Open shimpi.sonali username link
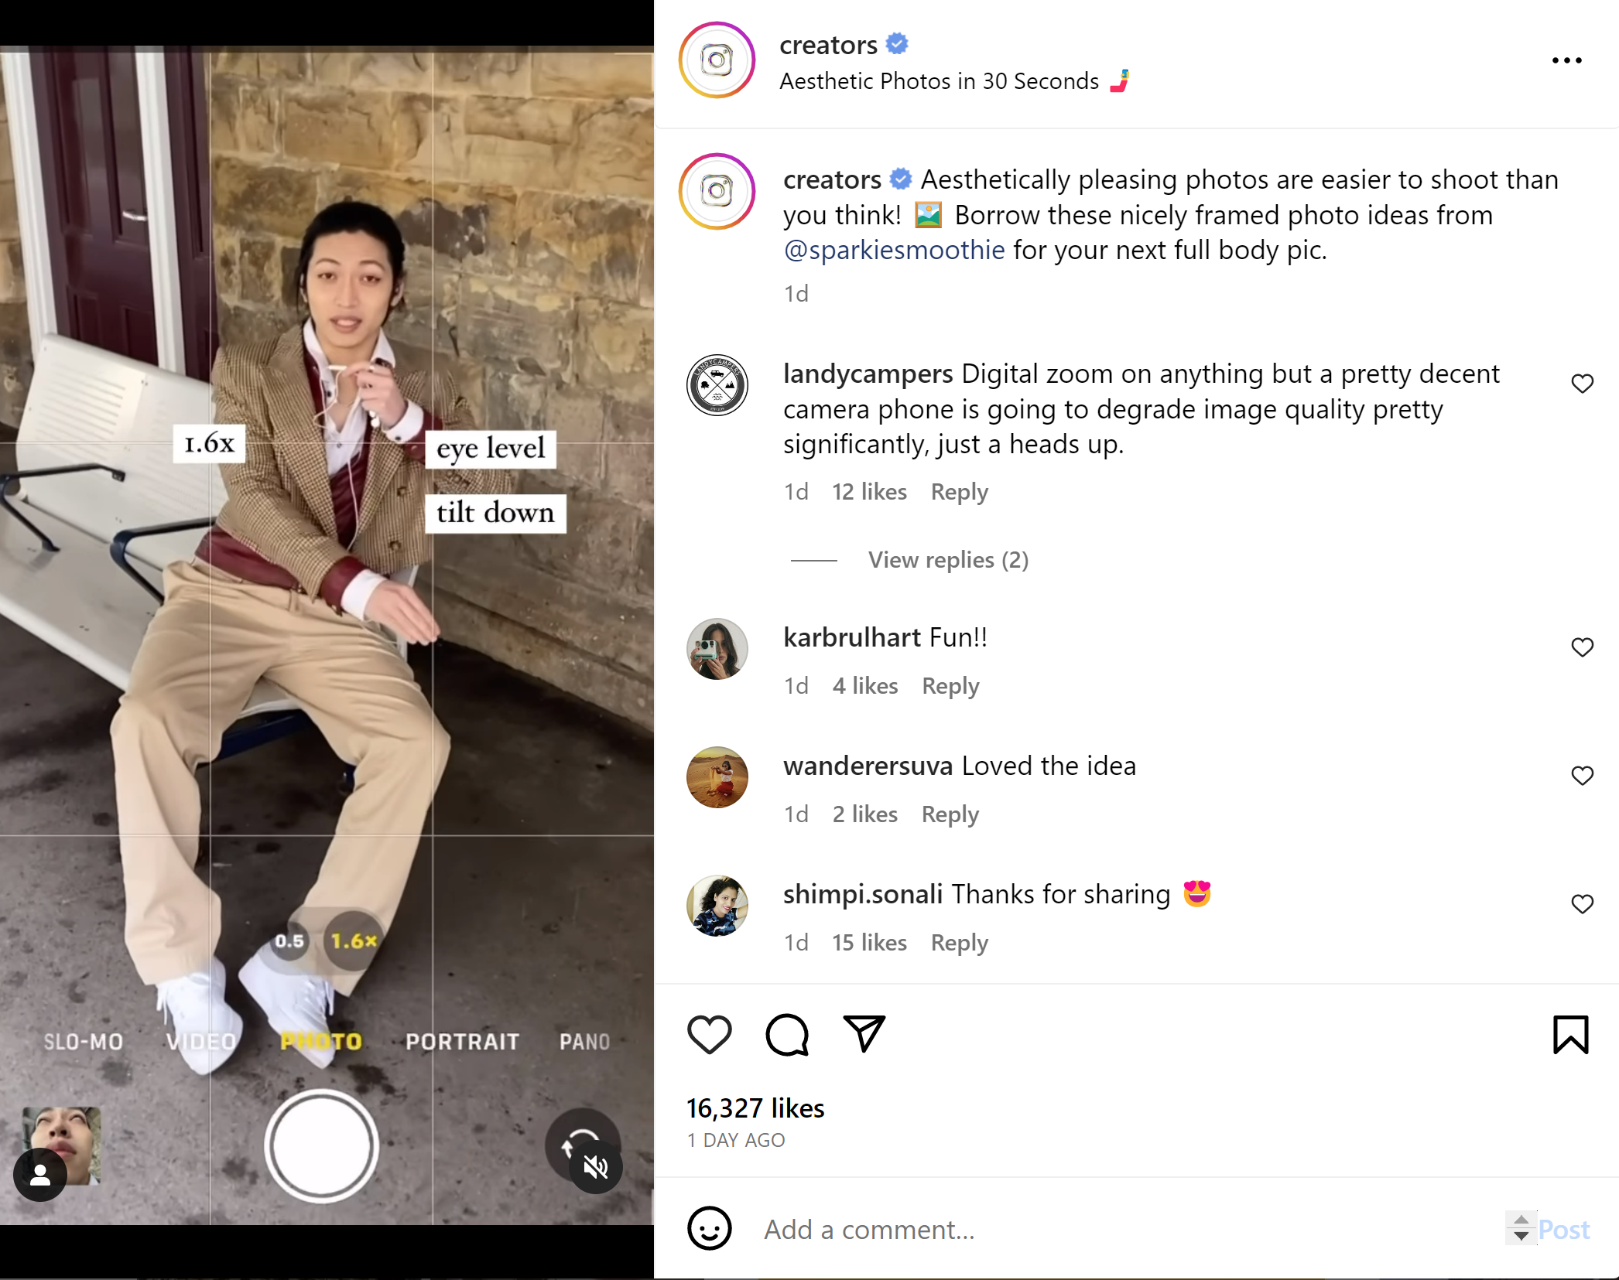1619x1280 pixels. 863,894
